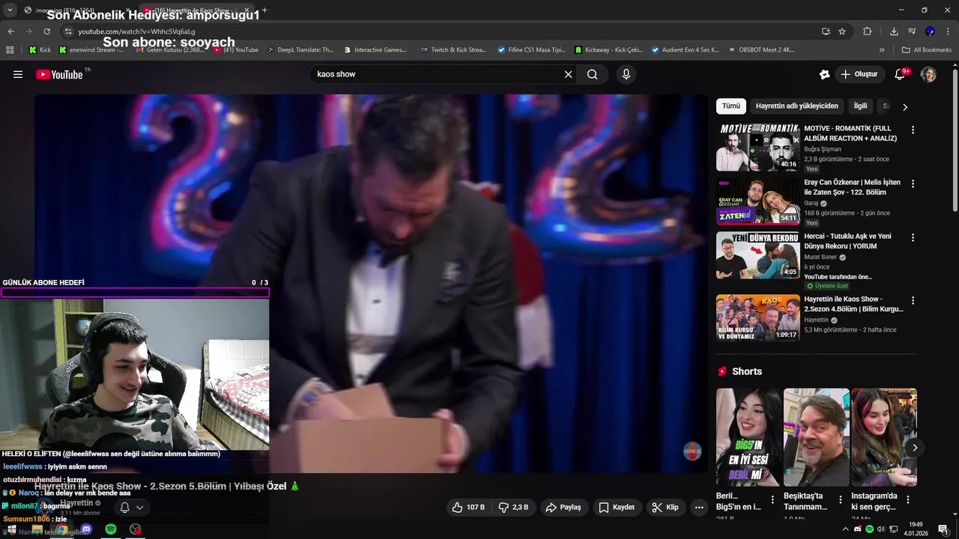
Task: Open options for the Beşiktaş'ta Short
Action: click(841, 499)
